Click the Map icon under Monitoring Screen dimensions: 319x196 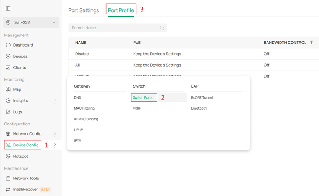(x=8, y=89)
